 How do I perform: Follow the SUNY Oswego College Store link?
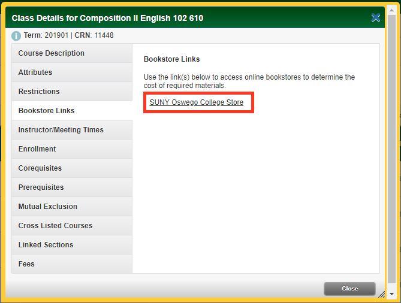click(x=197, y=102)
